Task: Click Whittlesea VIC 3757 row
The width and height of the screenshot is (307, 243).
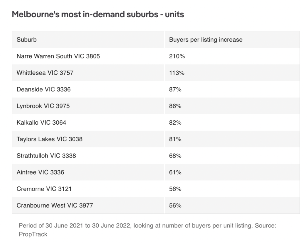Action: pos(156,73)
